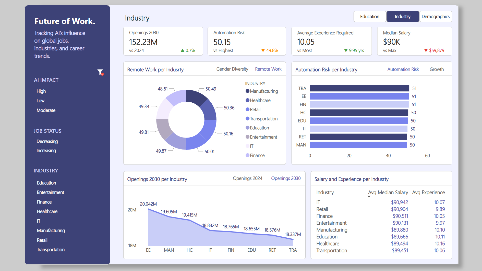Viewport: 482px width, 271px height.
Task: Select the FIN automation risk bar
Action: point(359,104)
